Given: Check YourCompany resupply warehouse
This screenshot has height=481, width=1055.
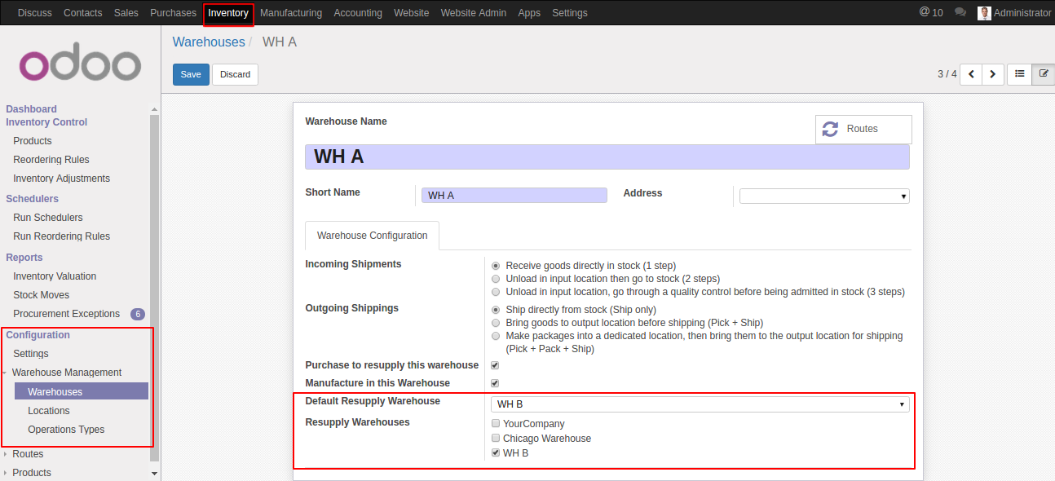Looking at the screenshot, I should [496, 424].
